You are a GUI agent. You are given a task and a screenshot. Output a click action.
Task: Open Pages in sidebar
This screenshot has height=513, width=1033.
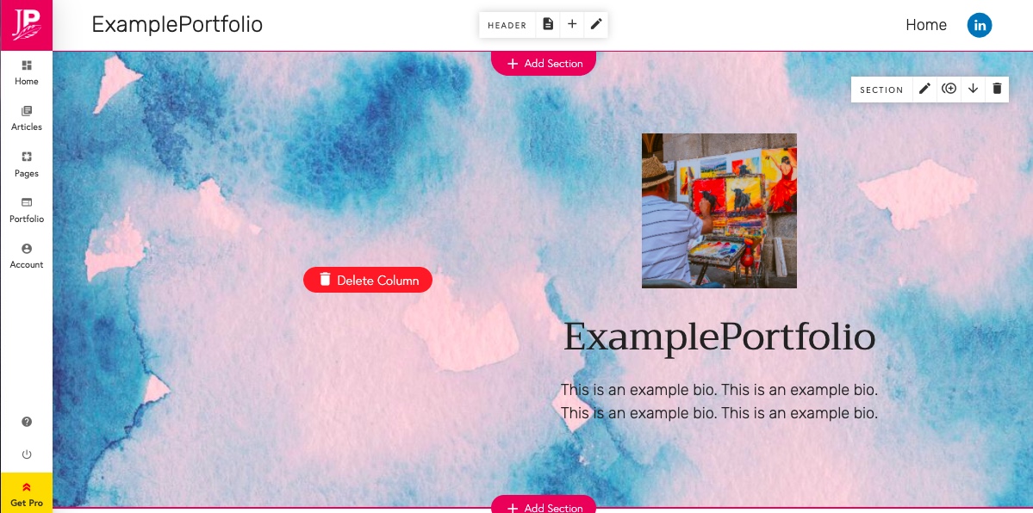click(27, 164)
